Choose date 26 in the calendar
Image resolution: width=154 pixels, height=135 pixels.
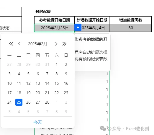tap(28, 102)
